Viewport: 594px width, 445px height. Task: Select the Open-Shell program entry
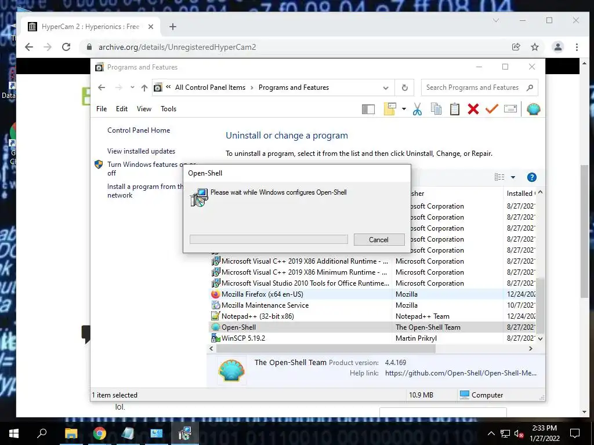tap(373, 327)
